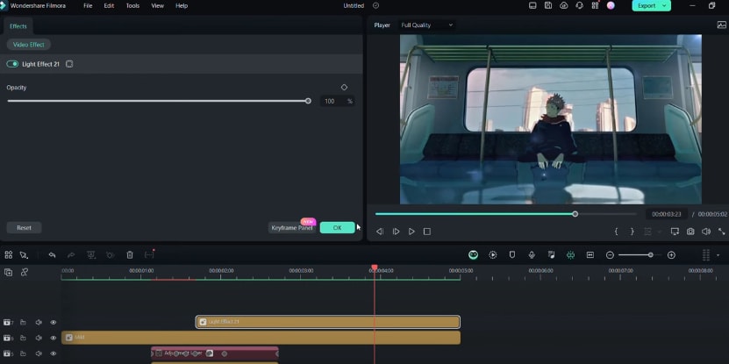Take a snapshot with the camera icon
Image resolution: width=729 pixels, height=364 pixels.
[x=690, y=231]
